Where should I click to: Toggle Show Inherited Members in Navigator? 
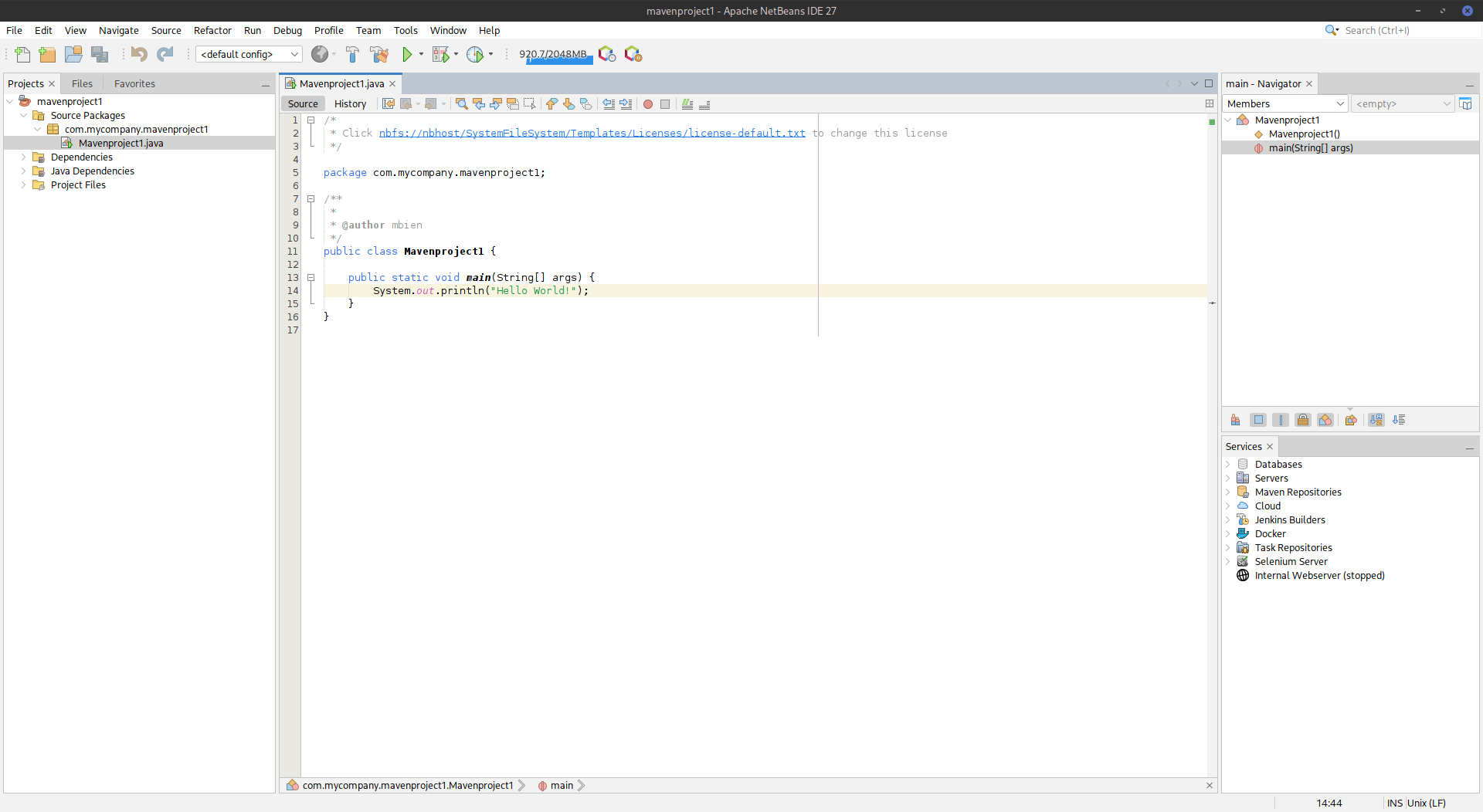coord(1236,420)
